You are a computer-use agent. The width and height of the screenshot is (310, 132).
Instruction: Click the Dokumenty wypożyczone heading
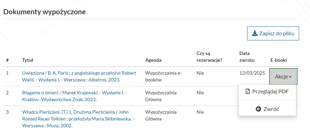45,12
